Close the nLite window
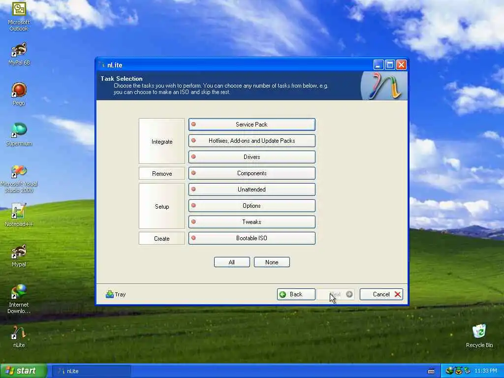Image resolution: width=504 pixels, height=378 pixels. click(x=401, y=65)
